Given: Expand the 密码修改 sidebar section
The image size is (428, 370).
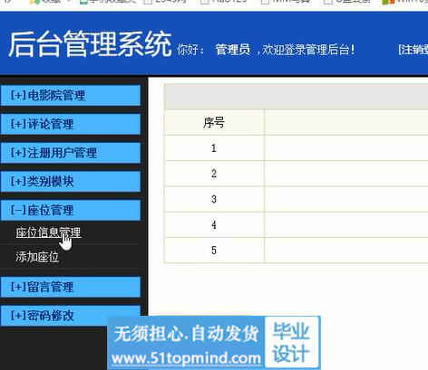Looking at the screenshot, I should pyautogui.click(x=71, y=316).
